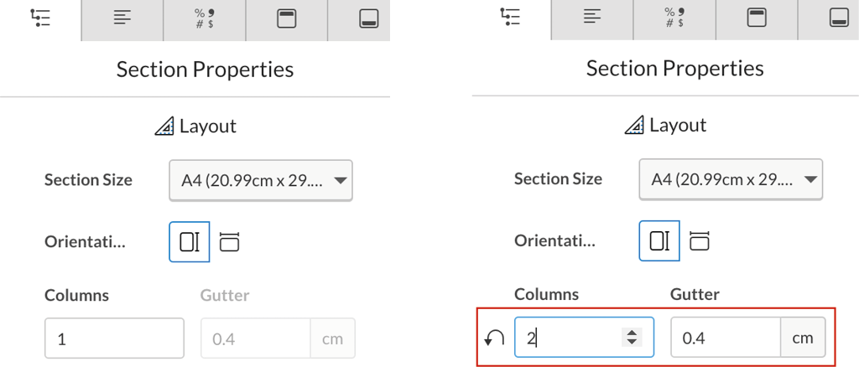Click the Columns stepper arrows

(632, 337)
